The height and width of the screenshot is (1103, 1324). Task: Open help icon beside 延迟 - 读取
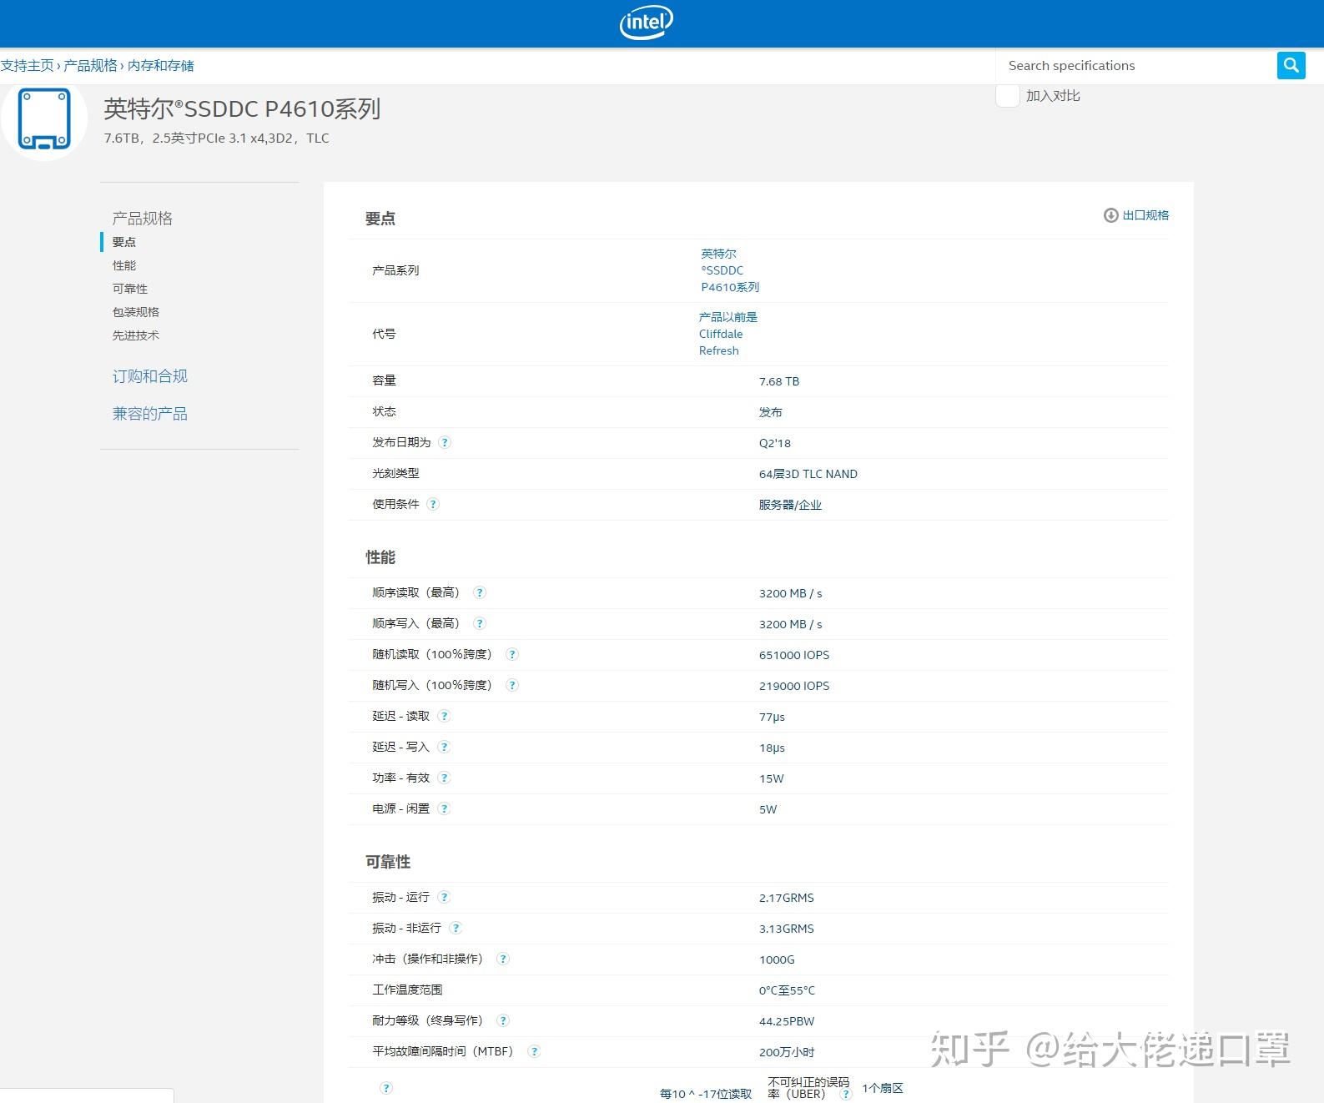pos(444,716)
